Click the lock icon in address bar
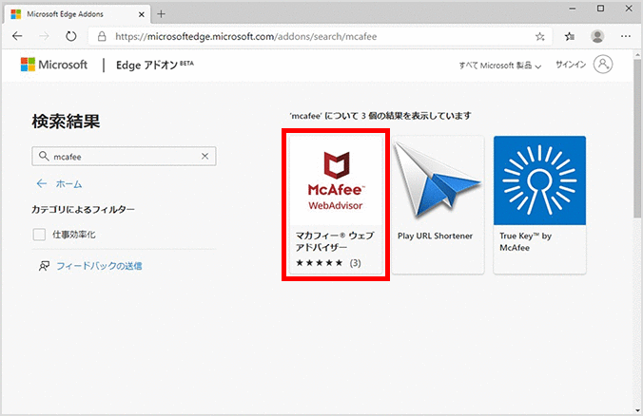This screenshot has height=416, width=643. click(102, 36)
